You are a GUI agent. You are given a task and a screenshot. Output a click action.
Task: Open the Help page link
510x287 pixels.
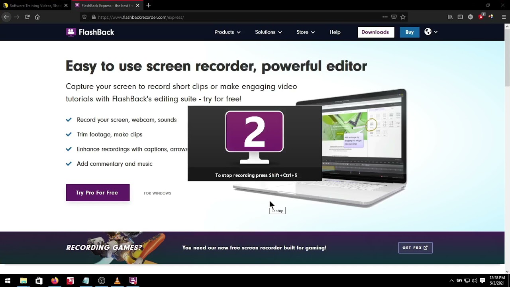click(335, 32)
